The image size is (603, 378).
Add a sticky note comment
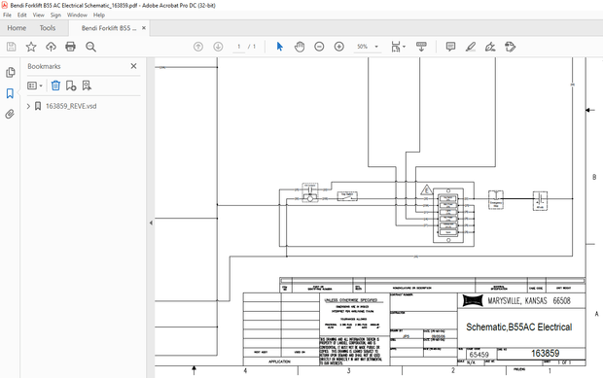tap(450, 47)
